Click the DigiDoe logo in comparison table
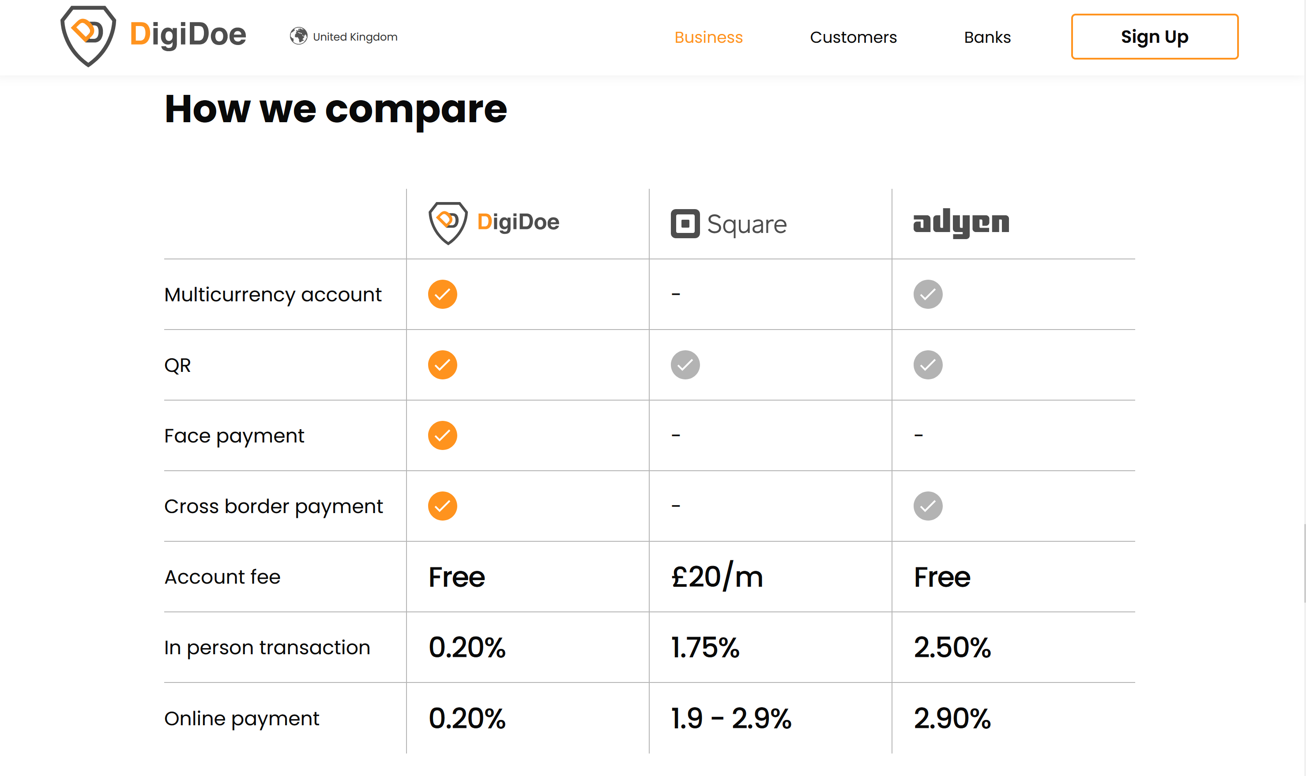Screen dimensions: 1306x776 click(x=494, y=223)
